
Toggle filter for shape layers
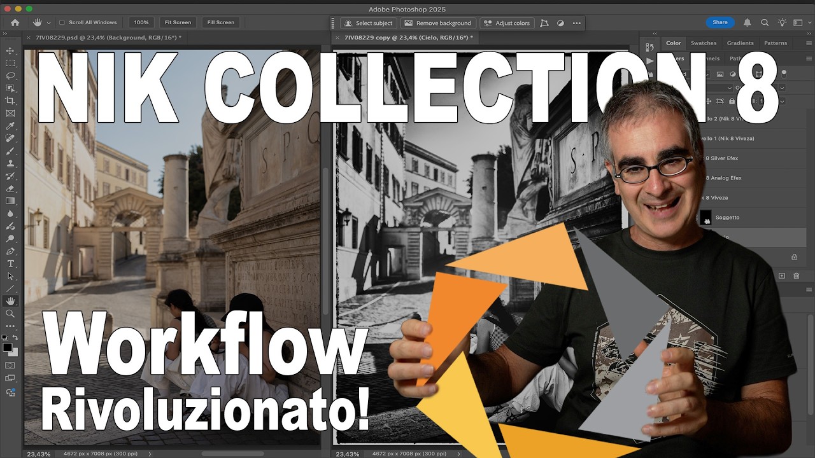click(758, 74)
